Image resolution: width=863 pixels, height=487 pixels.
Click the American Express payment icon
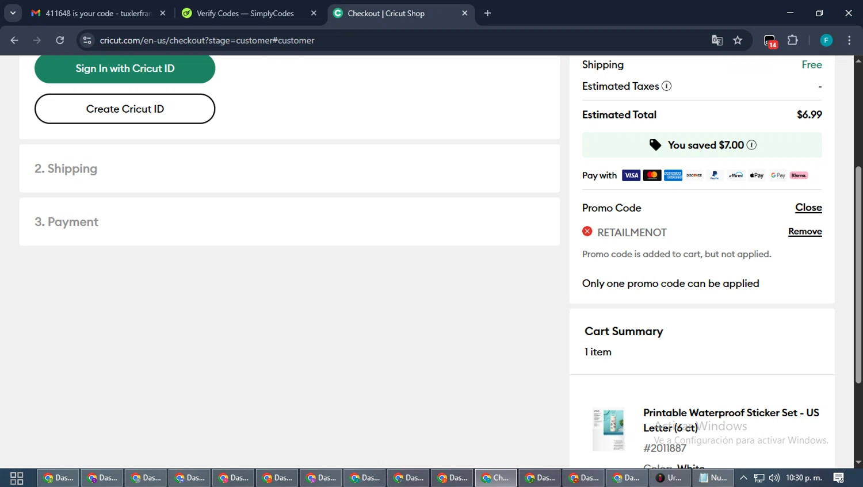pyautogui.click(x=673, y=175)
